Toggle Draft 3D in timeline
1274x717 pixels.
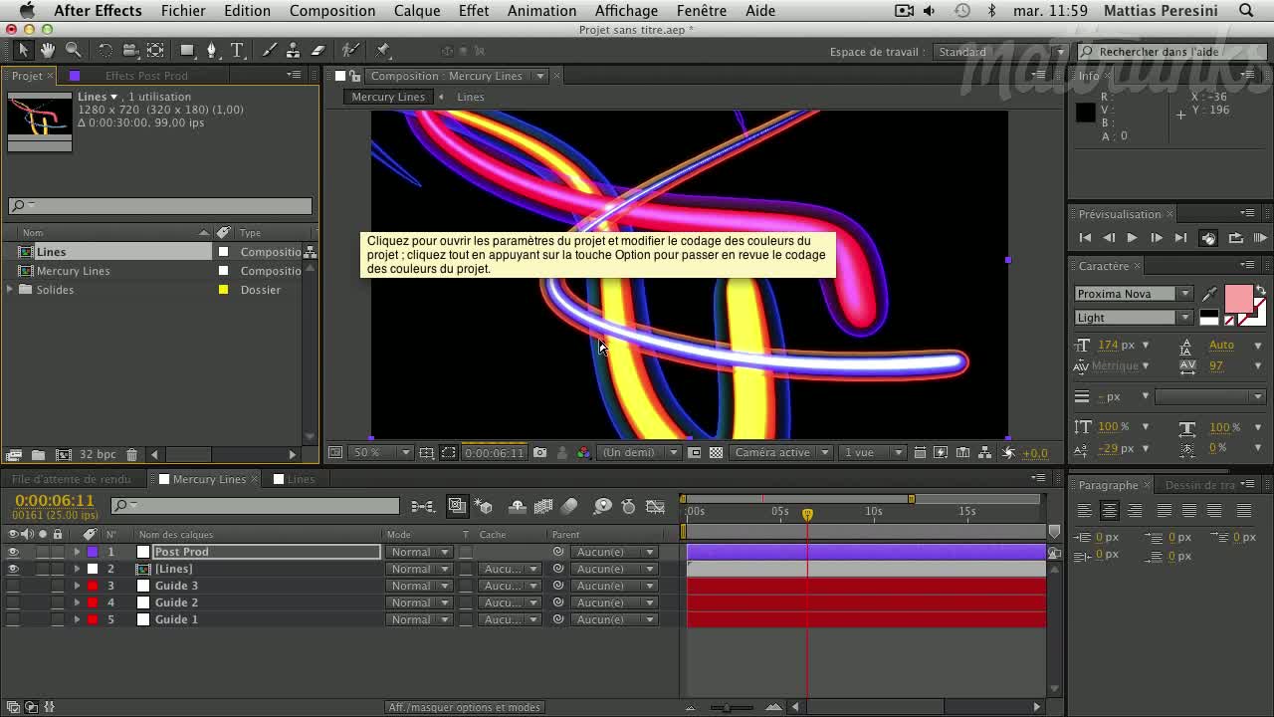[x=484, y=507]
